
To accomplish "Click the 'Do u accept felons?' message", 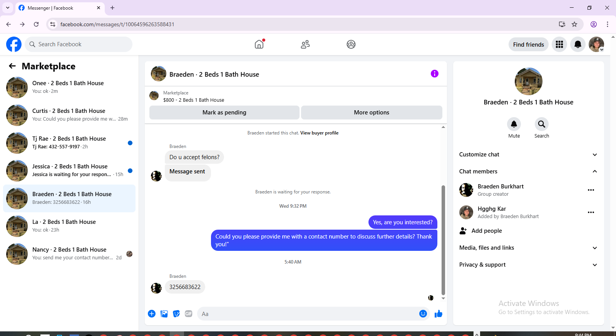I will (x=194, y=157).
